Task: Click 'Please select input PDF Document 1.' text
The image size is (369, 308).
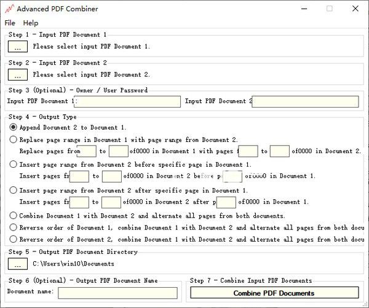Action: click(x=91, y=46)
